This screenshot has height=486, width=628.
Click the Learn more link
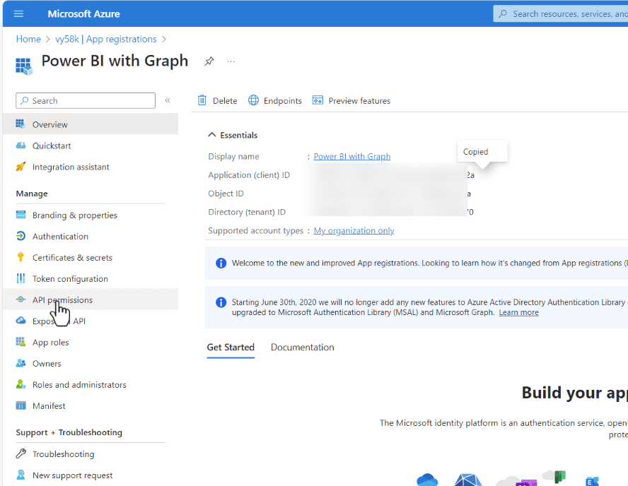coord(518,312)
